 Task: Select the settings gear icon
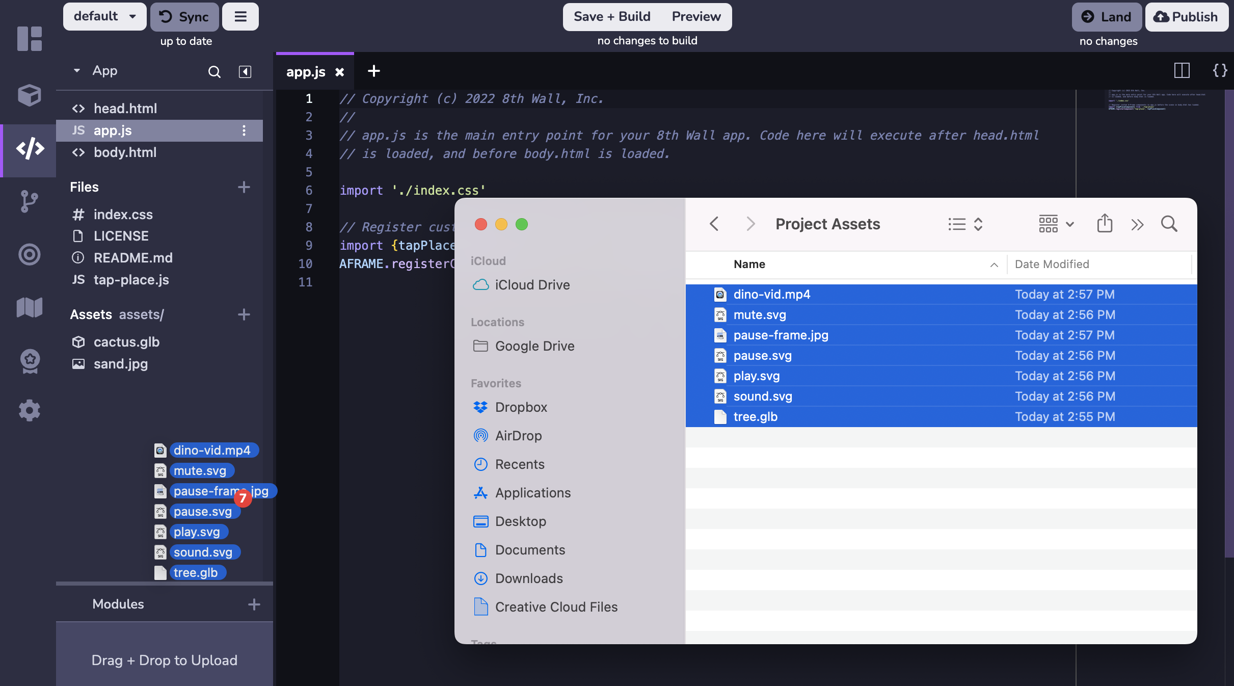[x=29, y=411]
